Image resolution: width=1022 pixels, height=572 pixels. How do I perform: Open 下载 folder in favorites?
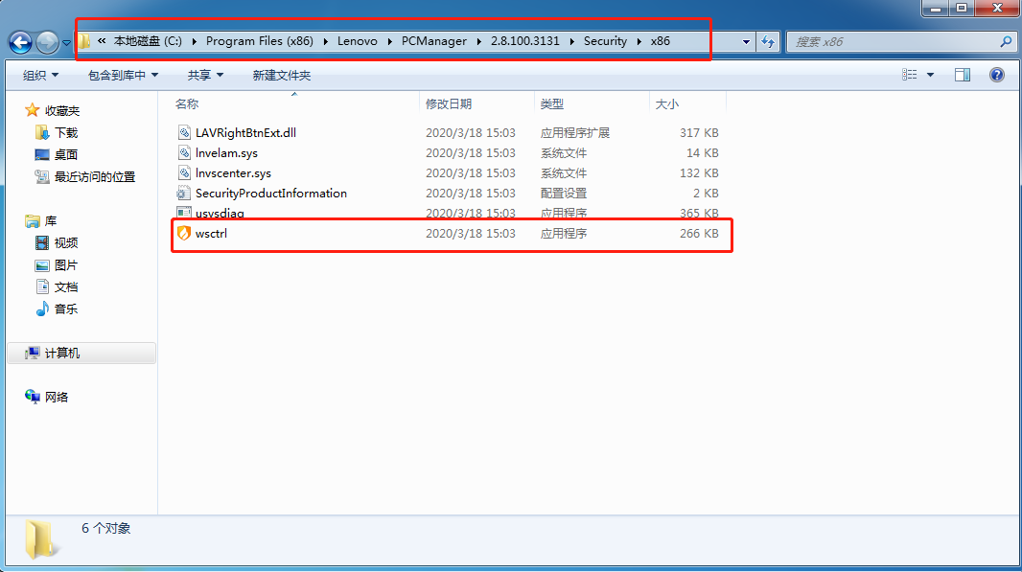pos(66,133)
